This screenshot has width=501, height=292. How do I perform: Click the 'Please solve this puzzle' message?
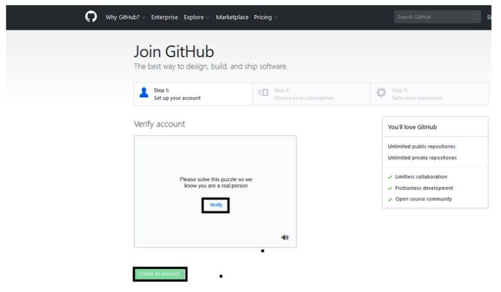tap(215, 182)
